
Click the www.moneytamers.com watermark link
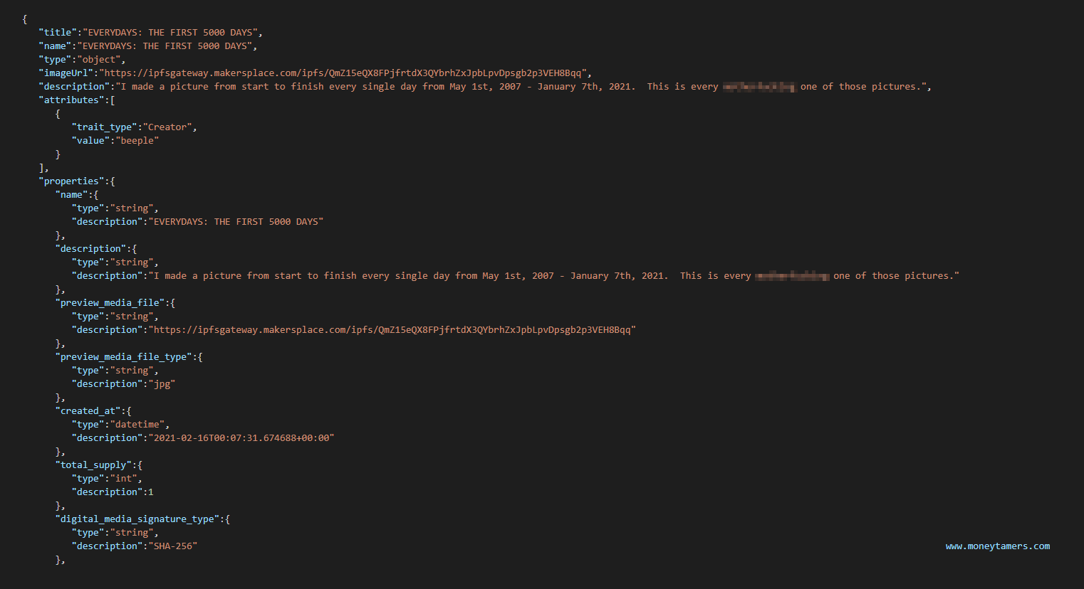(998, 546)
